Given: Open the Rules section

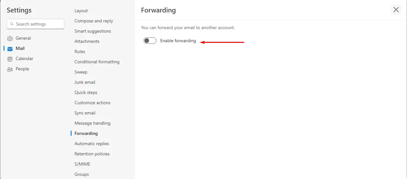Looking at the screenshot, I should [x=80, y=51].
